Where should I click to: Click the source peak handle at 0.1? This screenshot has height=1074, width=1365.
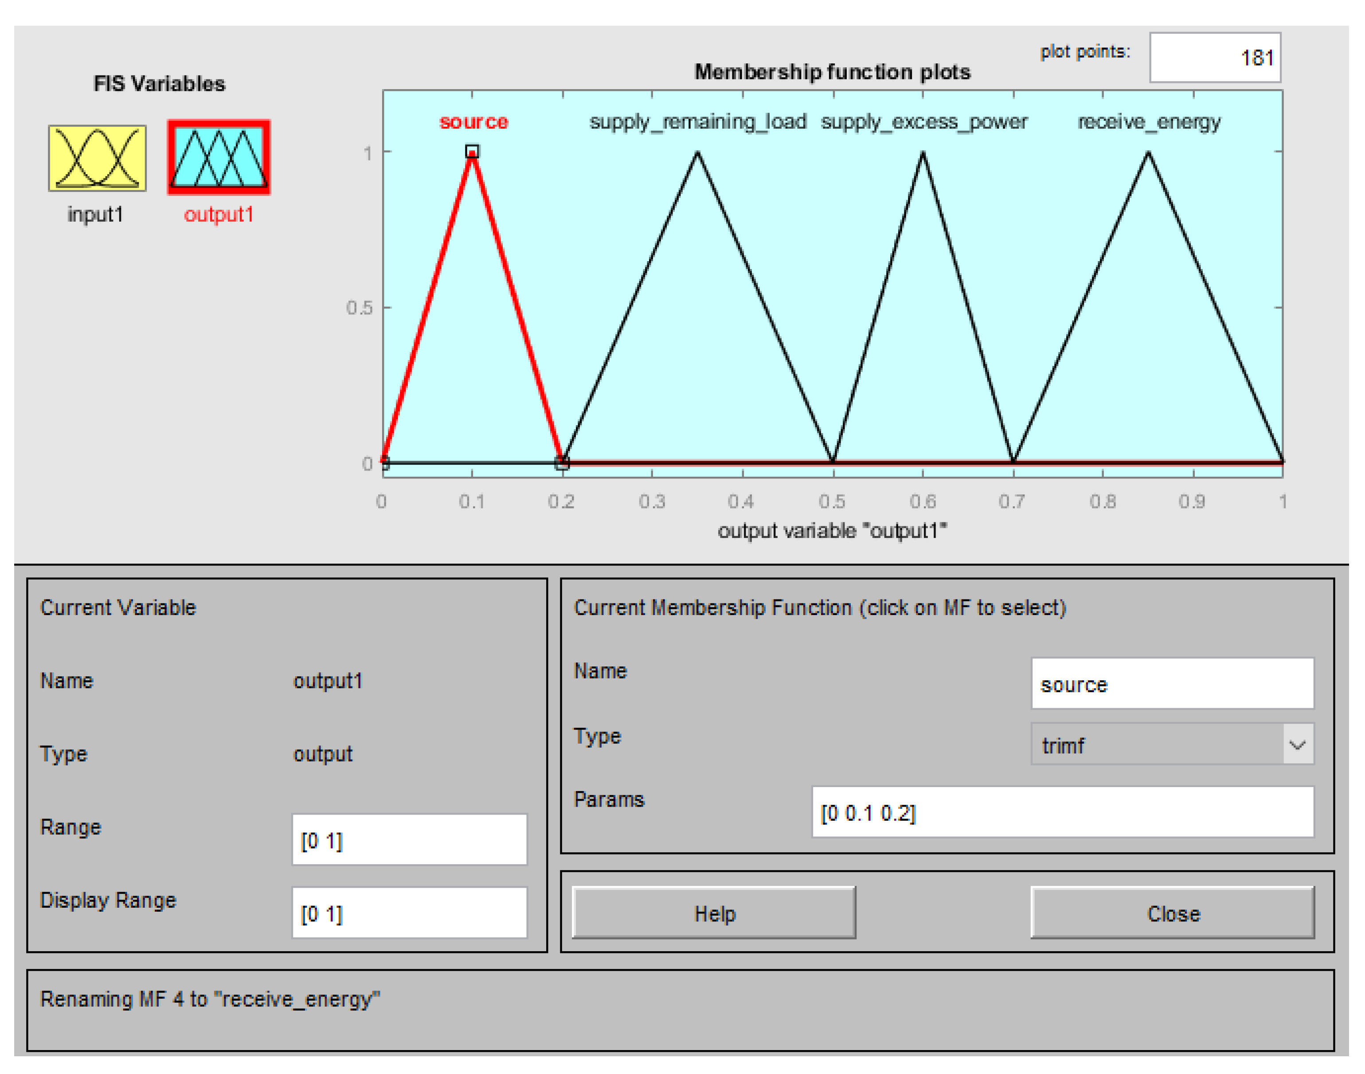472,151
